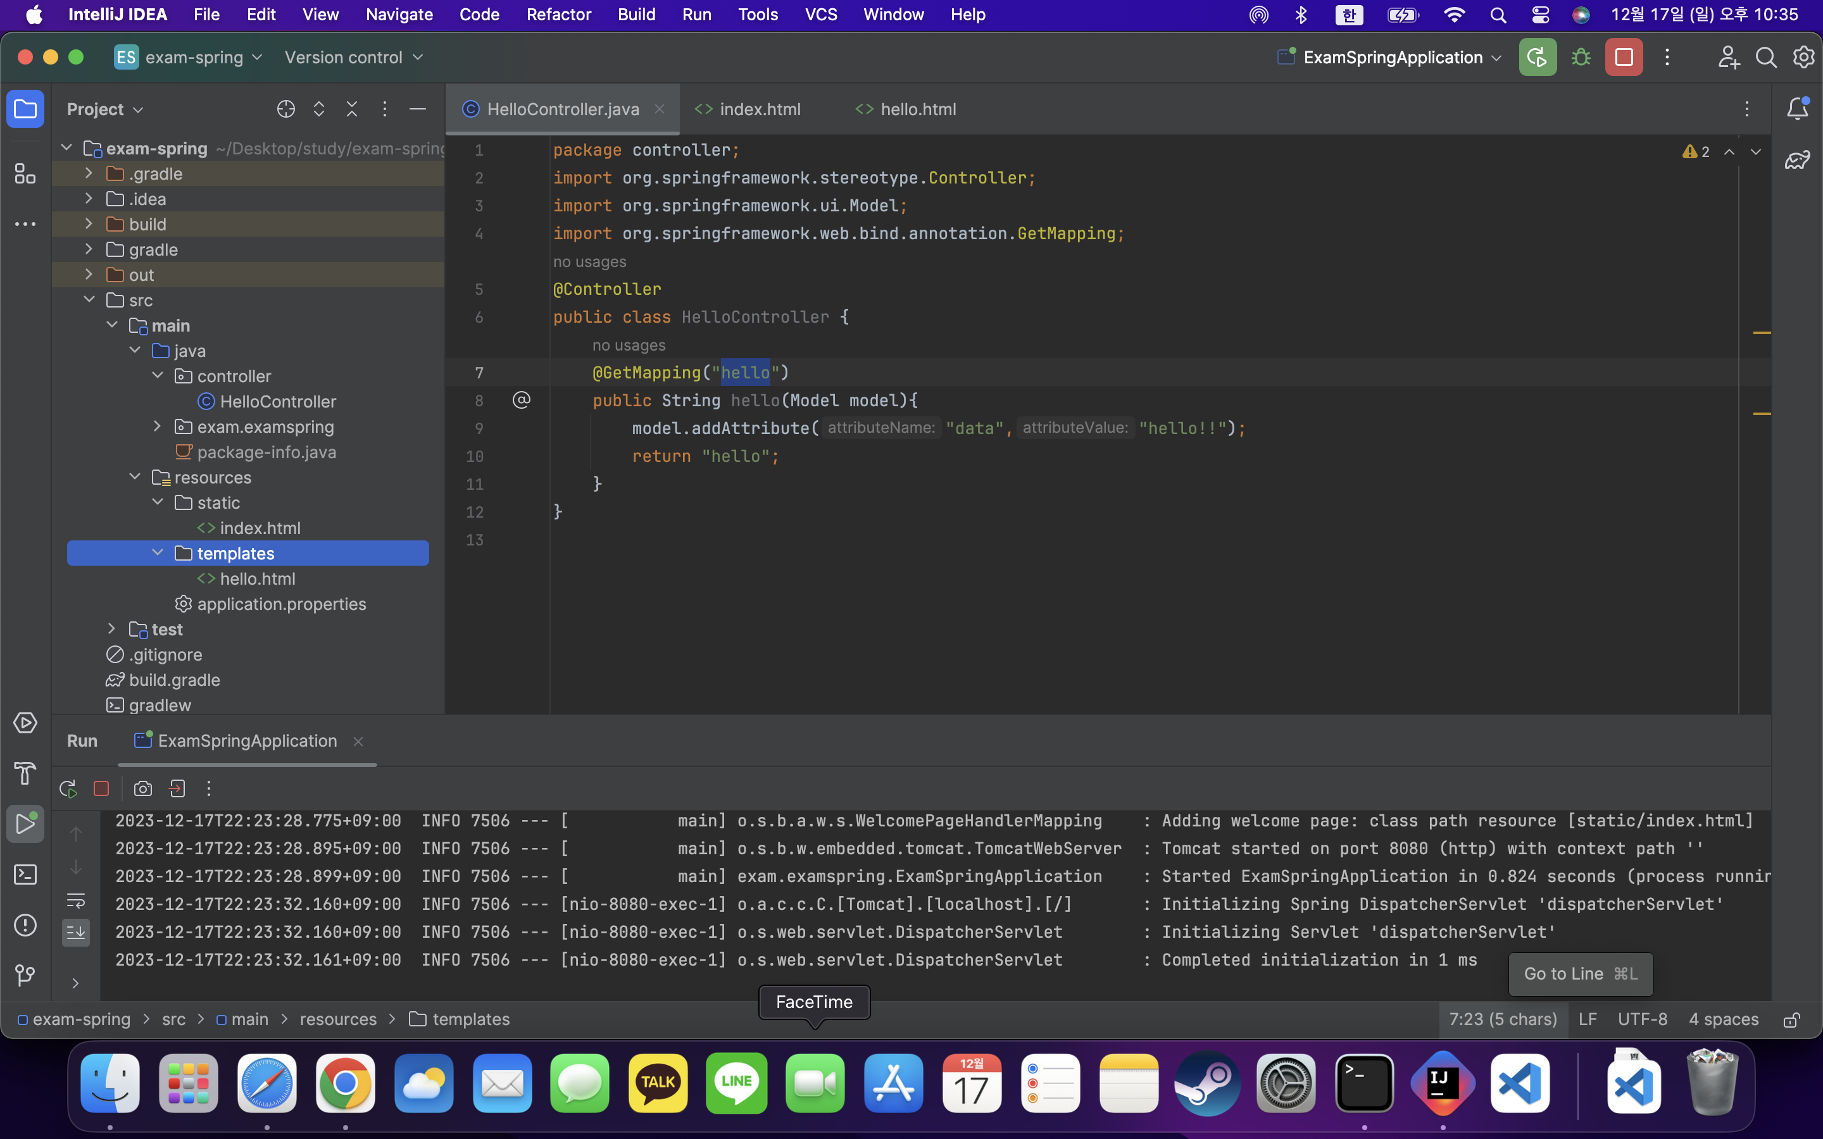Image resolution: width=1823 pixels, height=1139 pixels.
Task: Click the Run panel tab label
Action: tap(83, 740)
